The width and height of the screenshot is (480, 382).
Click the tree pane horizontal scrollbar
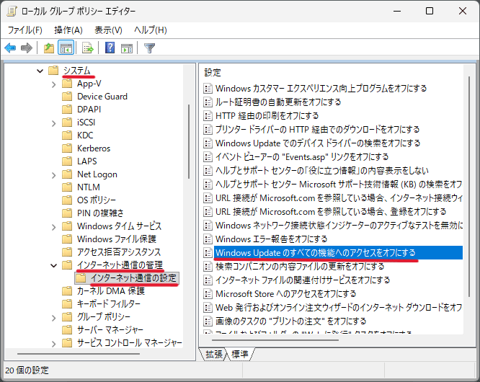[x=79, y=354]
